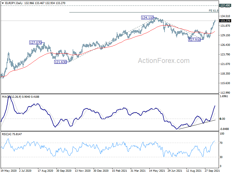
Task: Click the 112.990 price axis value
Action: (x=225, y=93)
